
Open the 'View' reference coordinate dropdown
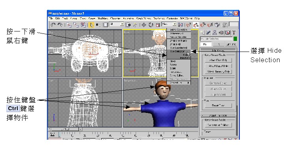coord(169,24)
